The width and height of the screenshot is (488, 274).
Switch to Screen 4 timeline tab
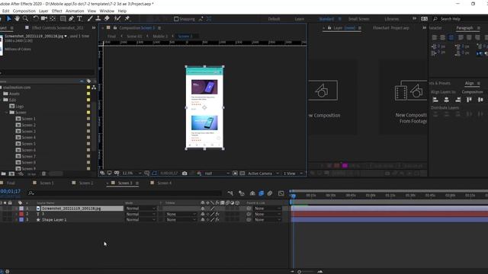pos(165,183)
